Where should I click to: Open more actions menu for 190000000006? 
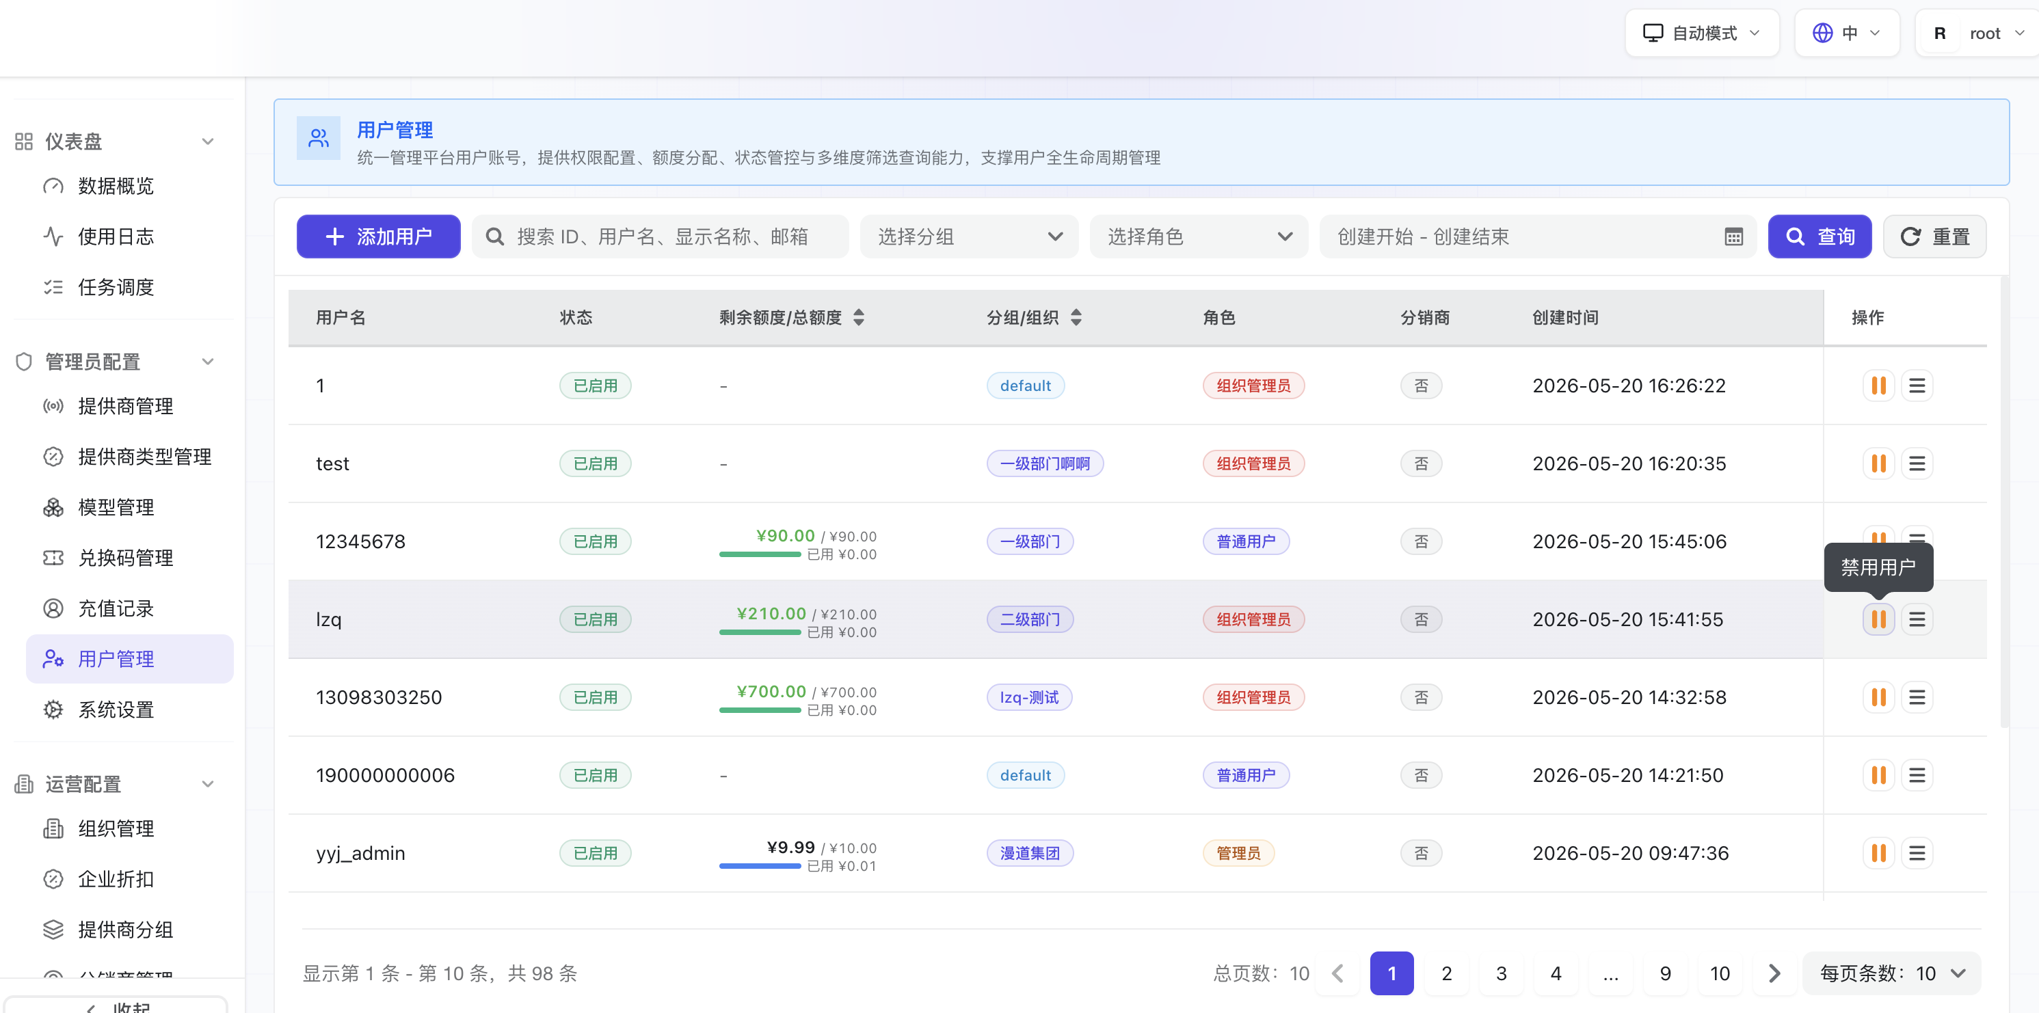[1917, 776]
